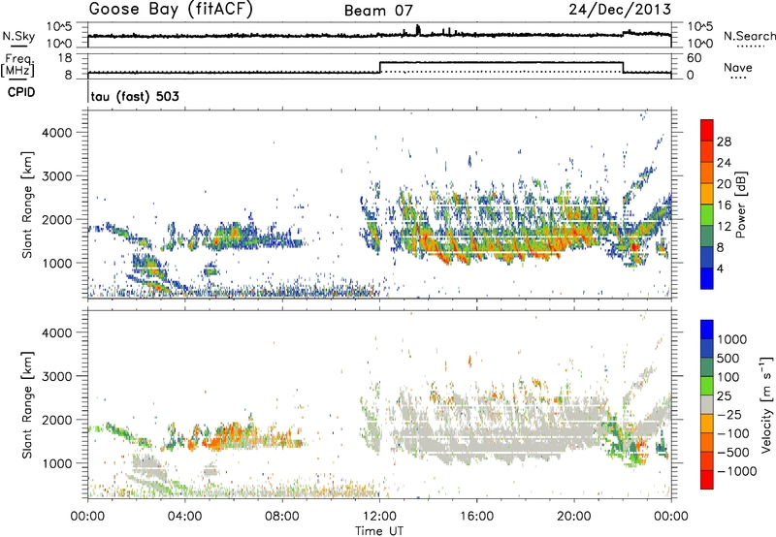Select the 'Power [dB]' color bar title
This screenshot has width=776, height=537.
(741, 205)
